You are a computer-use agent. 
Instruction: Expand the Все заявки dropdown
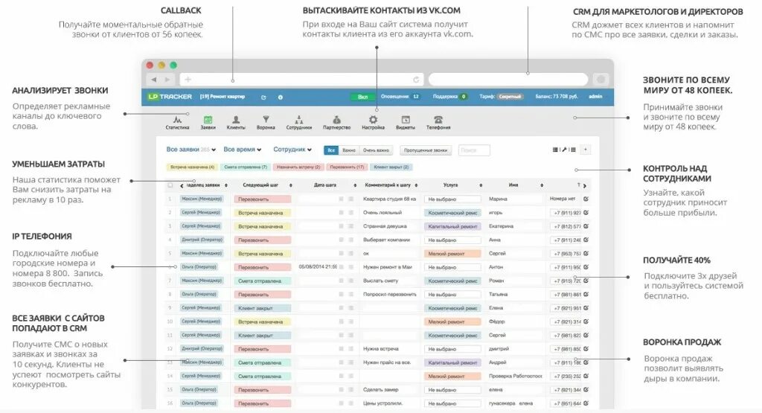pyautogui.click(x=191, y=150)
